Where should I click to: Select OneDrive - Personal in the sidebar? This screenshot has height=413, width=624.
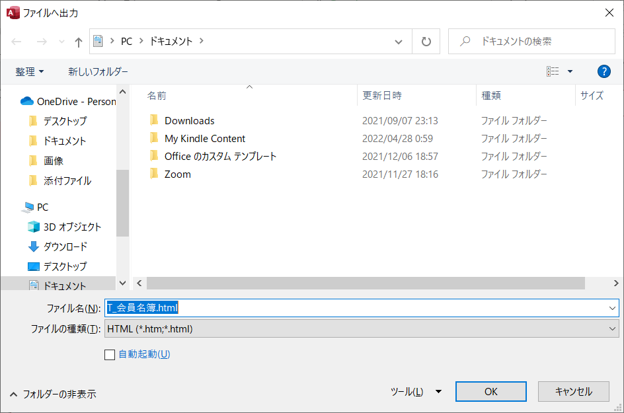69,101
